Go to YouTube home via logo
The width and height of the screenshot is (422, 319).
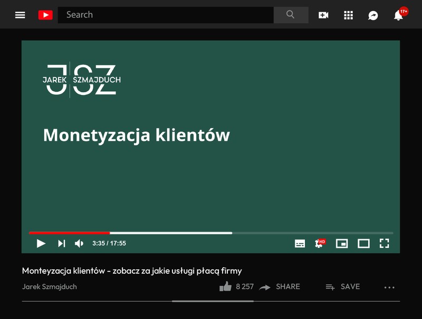point(45,15)
